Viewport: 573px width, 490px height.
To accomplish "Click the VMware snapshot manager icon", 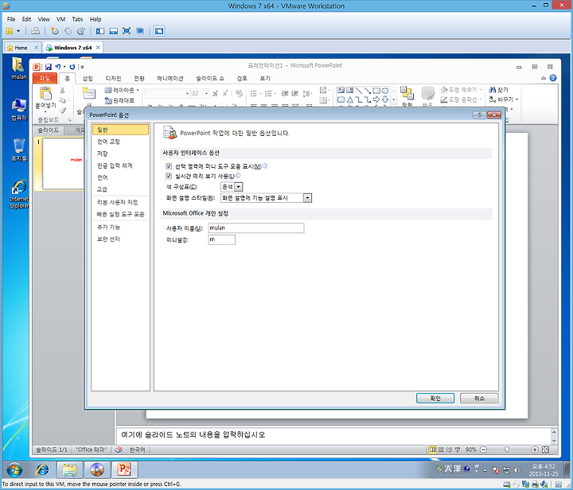I will point(81,31).
